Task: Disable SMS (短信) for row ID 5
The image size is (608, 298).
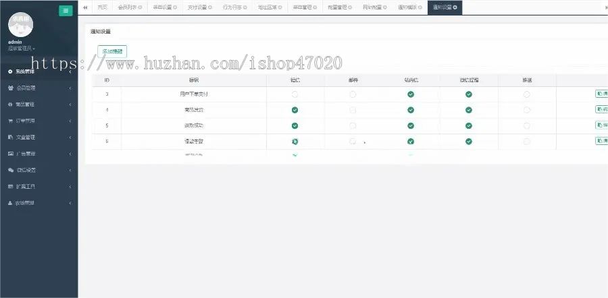Action: coord(295,126)
